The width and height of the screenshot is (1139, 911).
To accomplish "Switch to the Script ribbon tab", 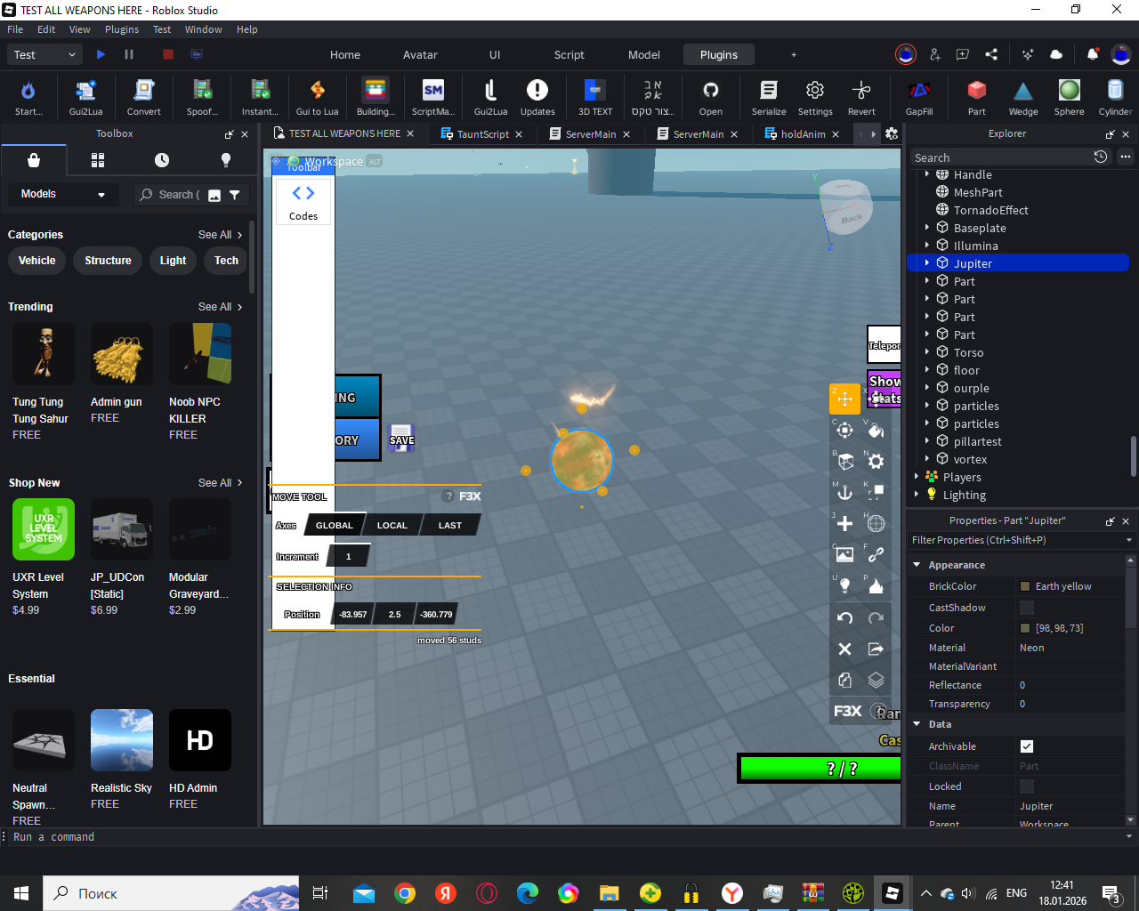I will click(569, 54).
